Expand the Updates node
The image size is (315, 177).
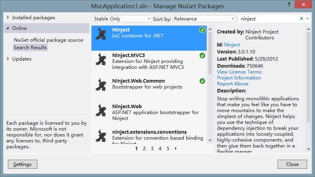[8, 59]
